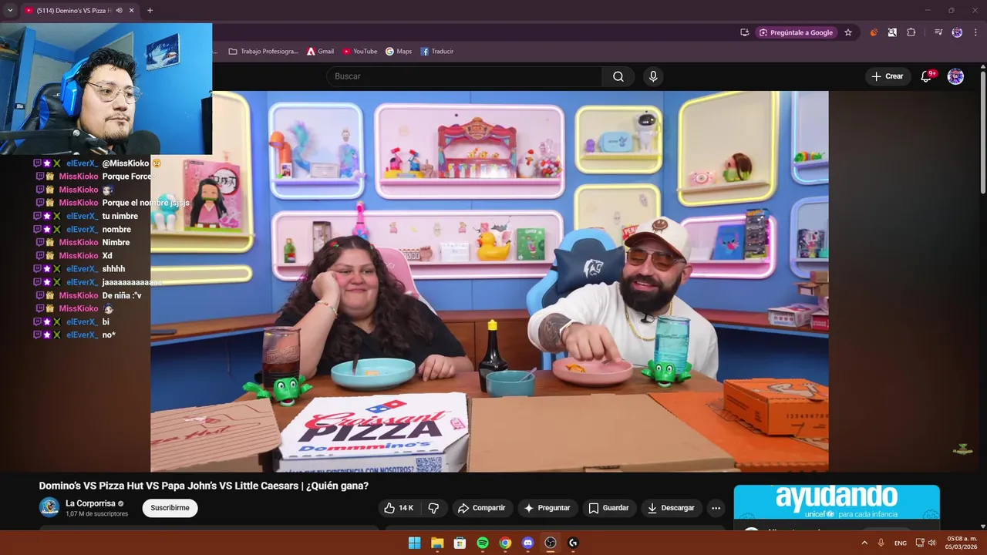The height and width of the screenshot is (555, 987).
Task: Dislike the video with thumbs-down icon
Action: (433, 508)
